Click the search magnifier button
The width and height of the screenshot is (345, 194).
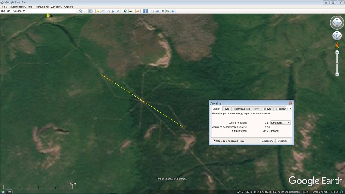[81, 11]
